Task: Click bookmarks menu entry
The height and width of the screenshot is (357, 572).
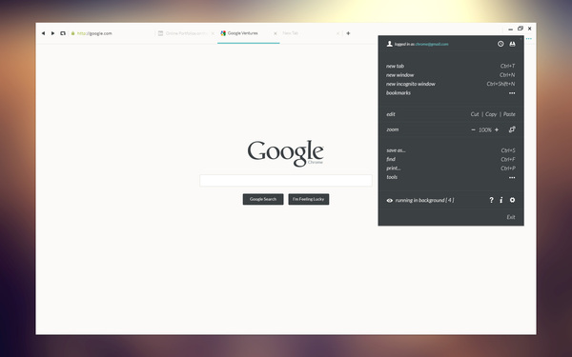Action: 398,93
